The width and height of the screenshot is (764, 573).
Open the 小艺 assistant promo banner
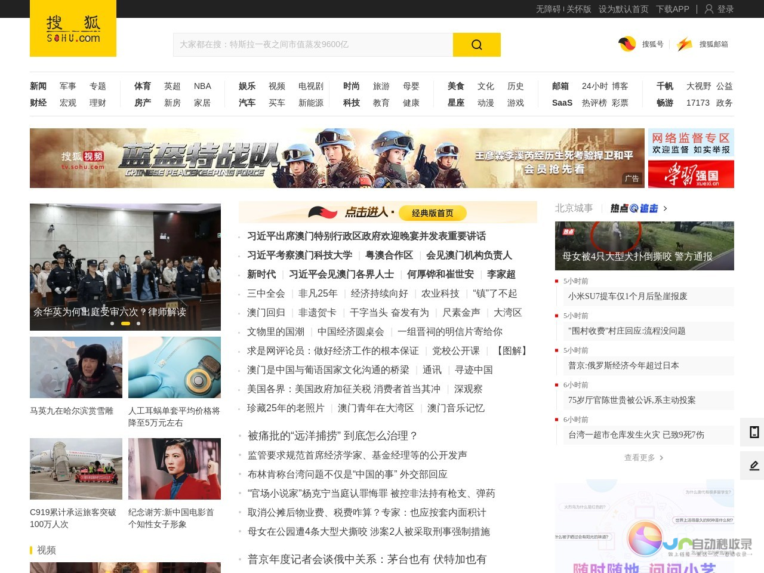click(x=645, y=526)
